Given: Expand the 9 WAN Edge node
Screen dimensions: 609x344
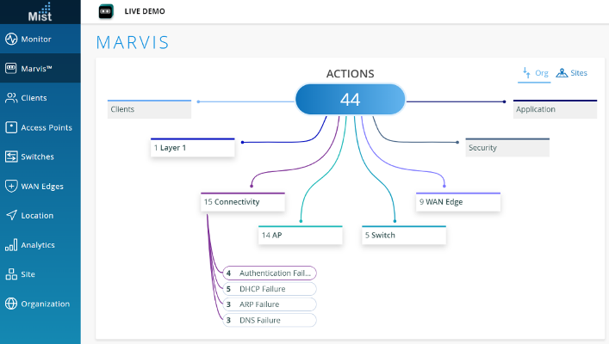Looking at the screenshot, I should tap(457, 203).
